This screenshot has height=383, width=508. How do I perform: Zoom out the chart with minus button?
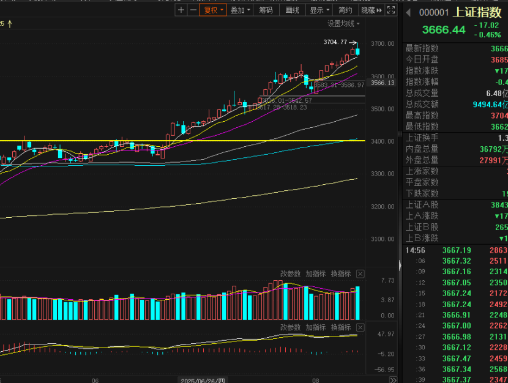(193, 10)
